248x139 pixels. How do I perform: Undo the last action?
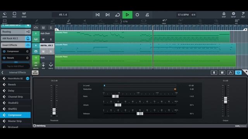tap(164, 22)
